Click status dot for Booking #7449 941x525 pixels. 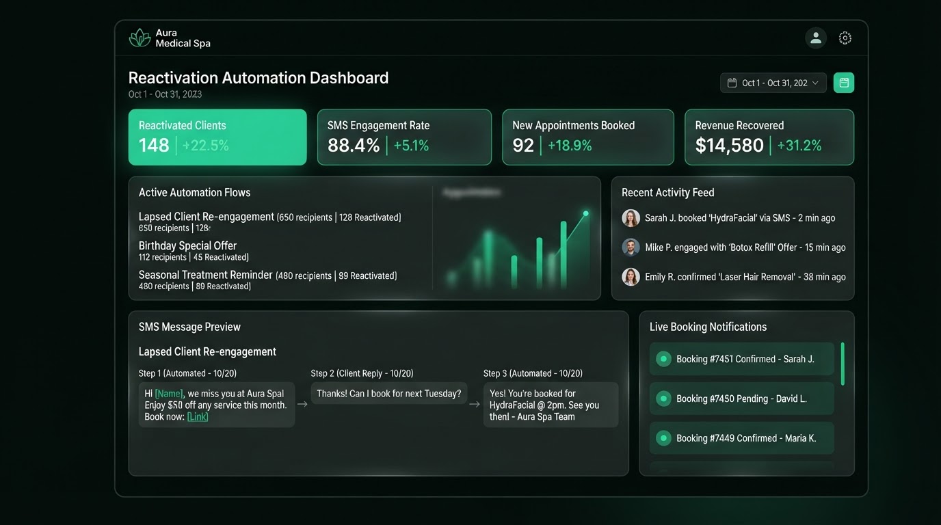[x=663, y=438]
